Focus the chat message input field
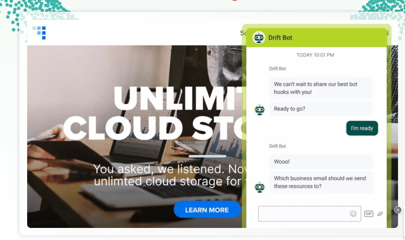The height and width of the screenshot is (240, 405). 303,214
